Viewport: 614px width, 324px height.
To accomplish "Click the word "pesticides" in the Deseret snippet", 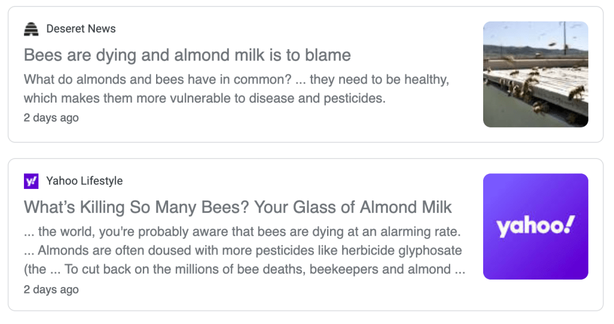I will click(353, 98).
